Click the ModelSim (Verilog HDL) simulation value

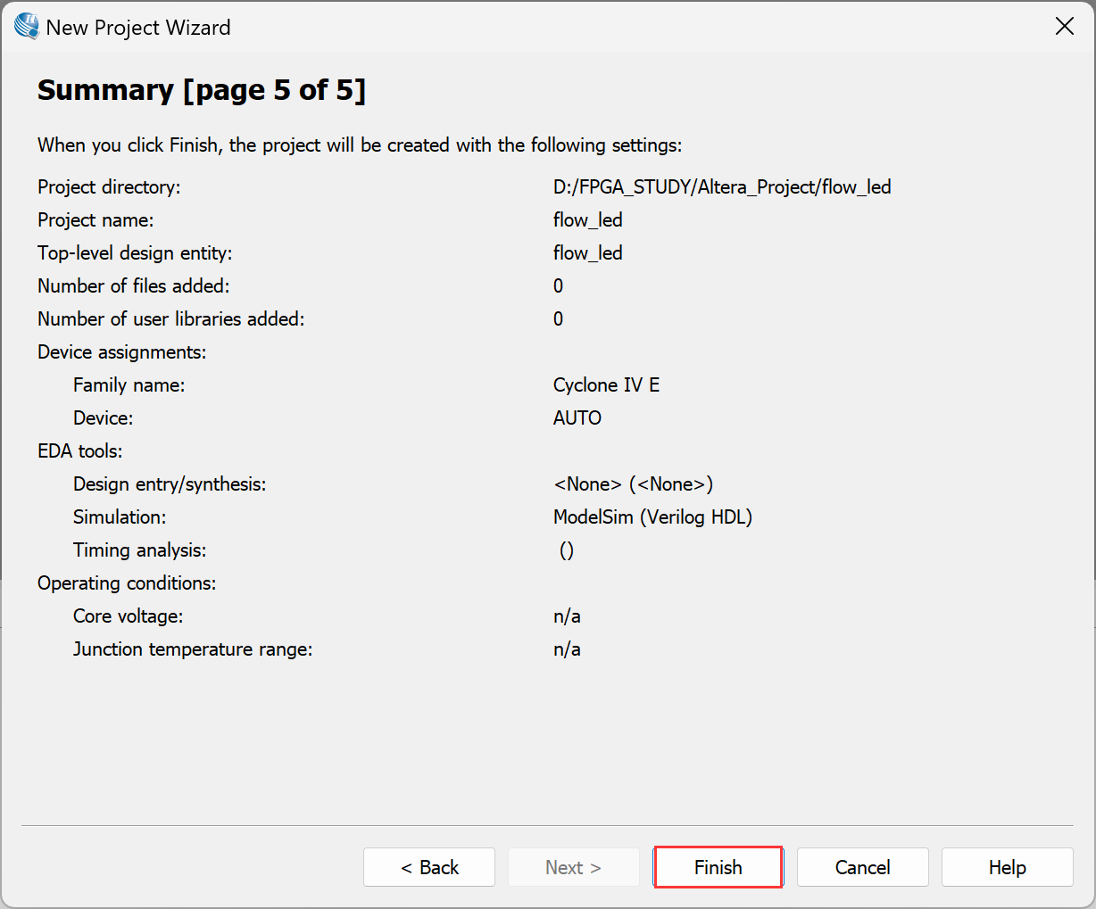pyautogui.click(x=652, y=517)
